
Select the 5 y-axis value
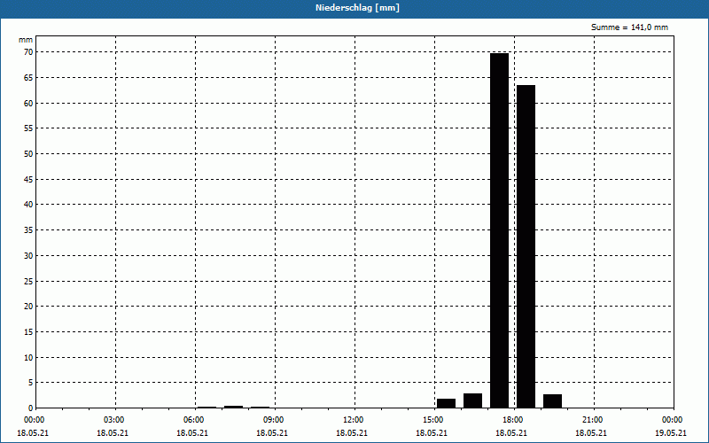coord(31,383)
